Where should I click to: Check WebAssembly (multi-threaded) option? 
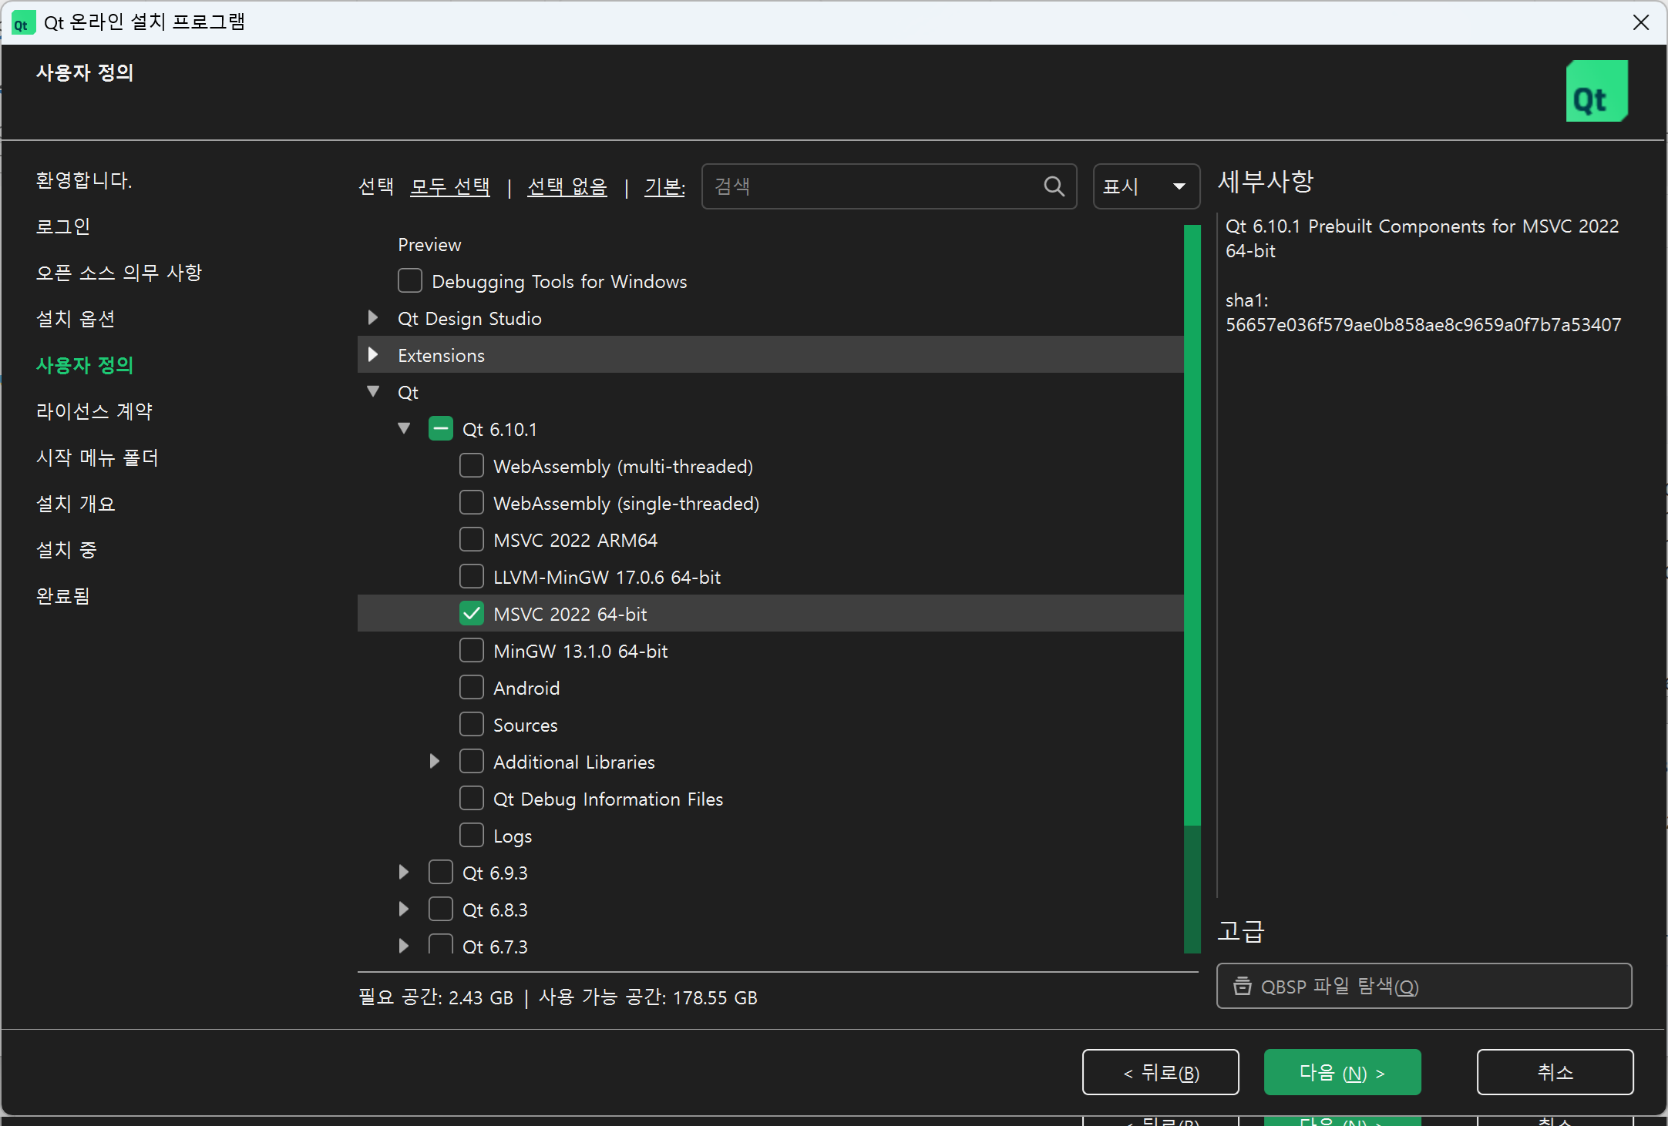[x=471, y=465]
